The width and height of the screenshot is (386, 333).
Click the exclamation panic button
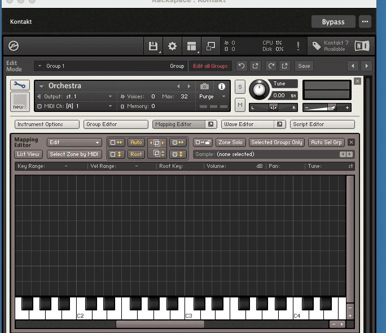pos(298,46)
